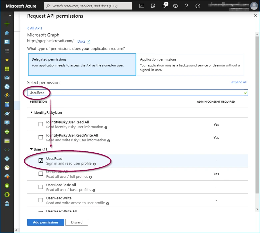260x233 pixels.
Task: Open Advisor cloud icon in sidebar
Action: click(7, 176)
